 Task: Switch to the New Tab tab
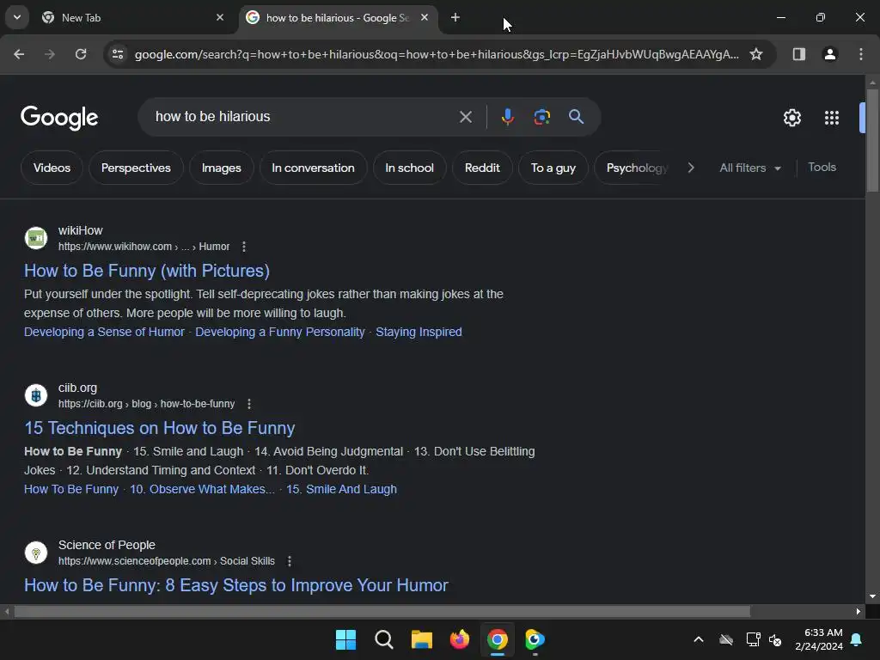coord(133,17)
